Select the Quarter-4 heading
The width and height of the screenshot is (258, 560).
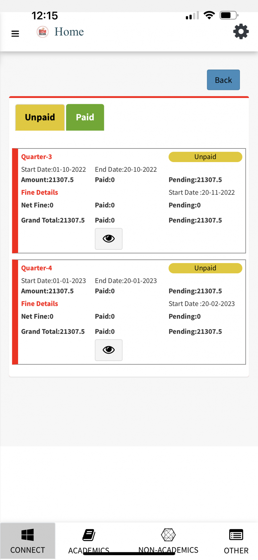point(36,268)
